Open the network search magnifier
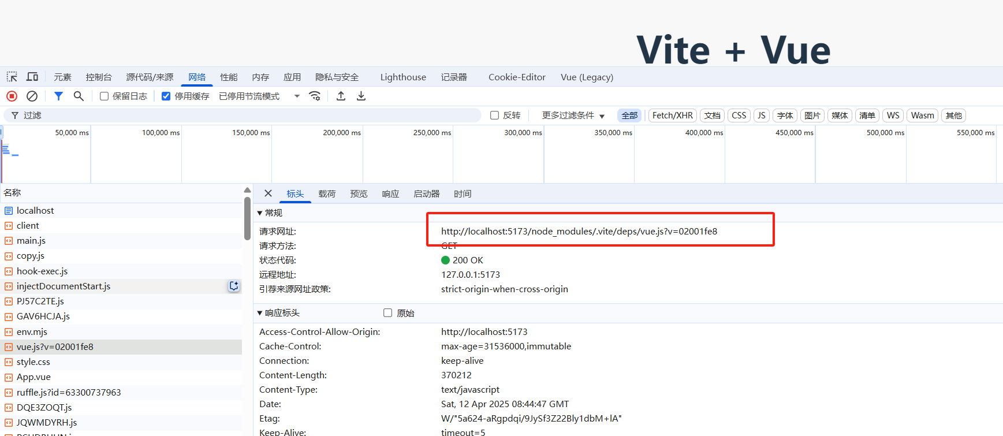The image size is (1003, 436). tap(79, 96)
